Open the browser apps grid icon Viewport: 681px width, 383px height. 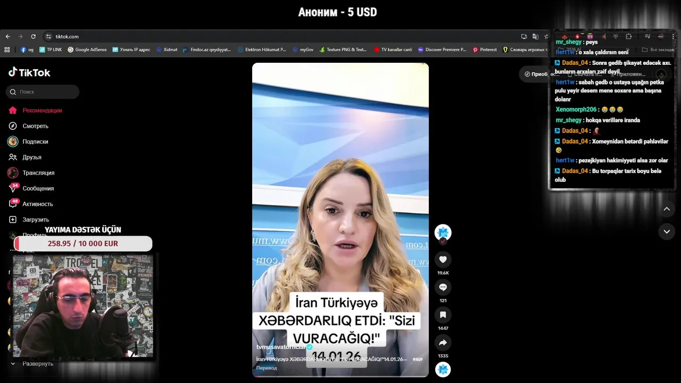click(x=7, y=49)
